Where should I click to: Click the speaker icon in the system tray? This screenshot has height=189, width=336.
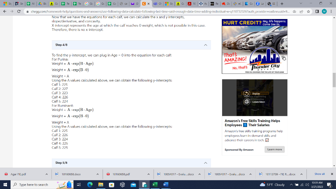(307, 184)
